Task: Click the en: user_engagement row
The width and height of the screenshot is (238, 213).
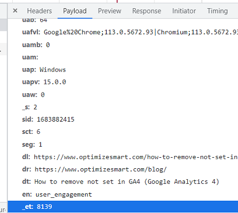Action: (x=123, y=194)
